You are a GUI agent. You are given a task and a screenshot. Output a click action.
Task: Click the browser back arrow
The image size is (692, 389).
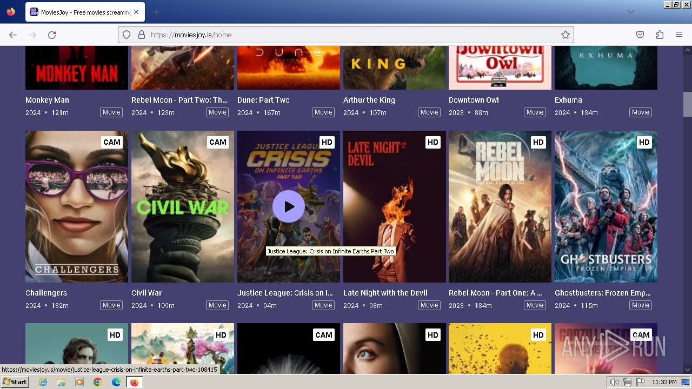(13, 35)
